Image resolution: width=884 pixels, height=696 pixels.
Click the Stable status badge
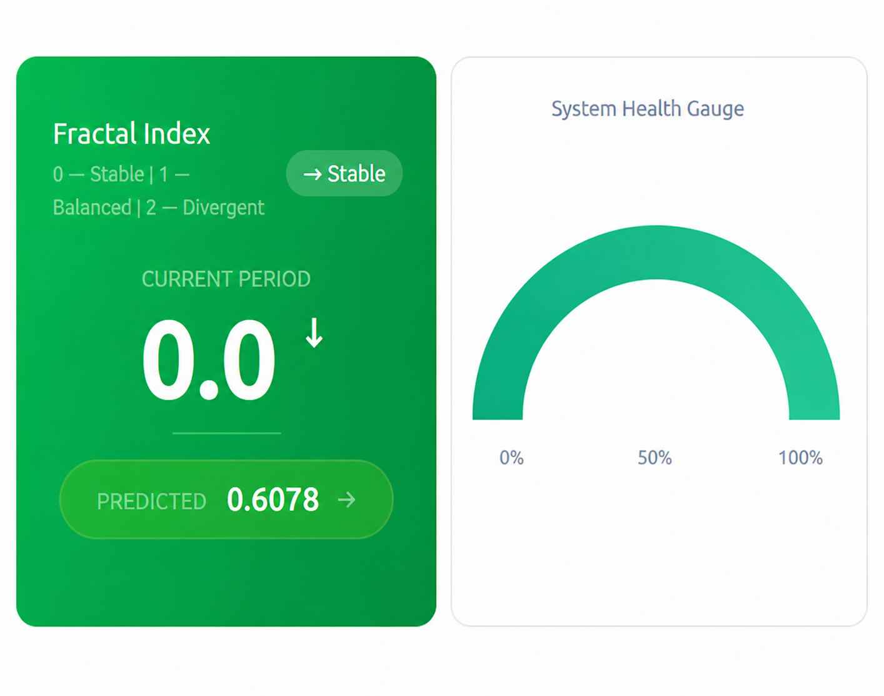click(x=344, y=173)
